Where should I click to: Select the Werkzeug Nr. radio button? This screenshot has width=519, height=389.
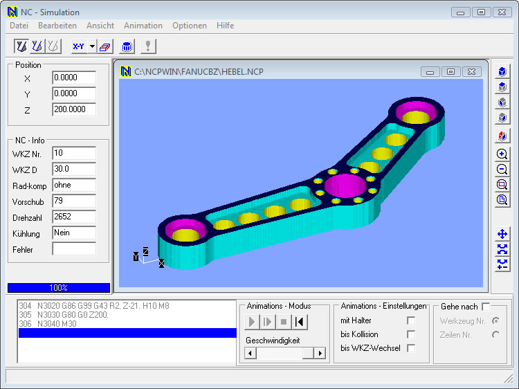[x=495, y=320]
